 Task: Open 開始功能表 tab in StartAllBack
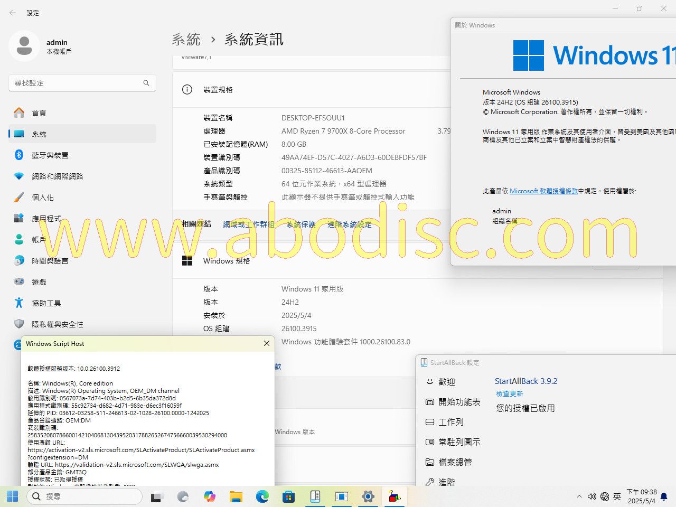click(453, 402)
